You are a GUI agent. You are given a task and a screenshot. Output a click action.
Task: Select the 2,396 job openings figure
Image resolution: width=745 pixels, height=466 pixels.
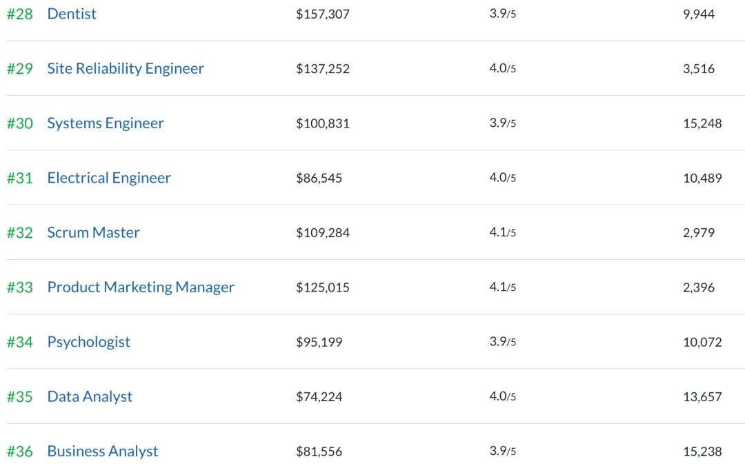[x=699, y=287]
